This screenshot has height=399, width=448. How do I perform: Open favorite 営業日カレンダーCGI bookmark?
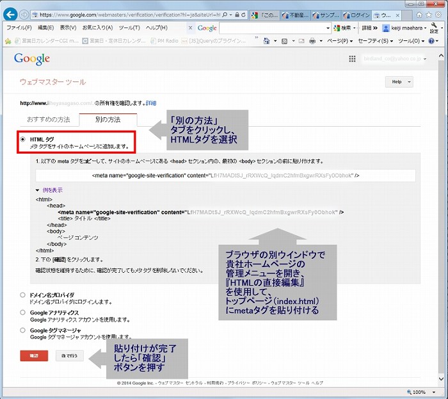click(47, 41)
